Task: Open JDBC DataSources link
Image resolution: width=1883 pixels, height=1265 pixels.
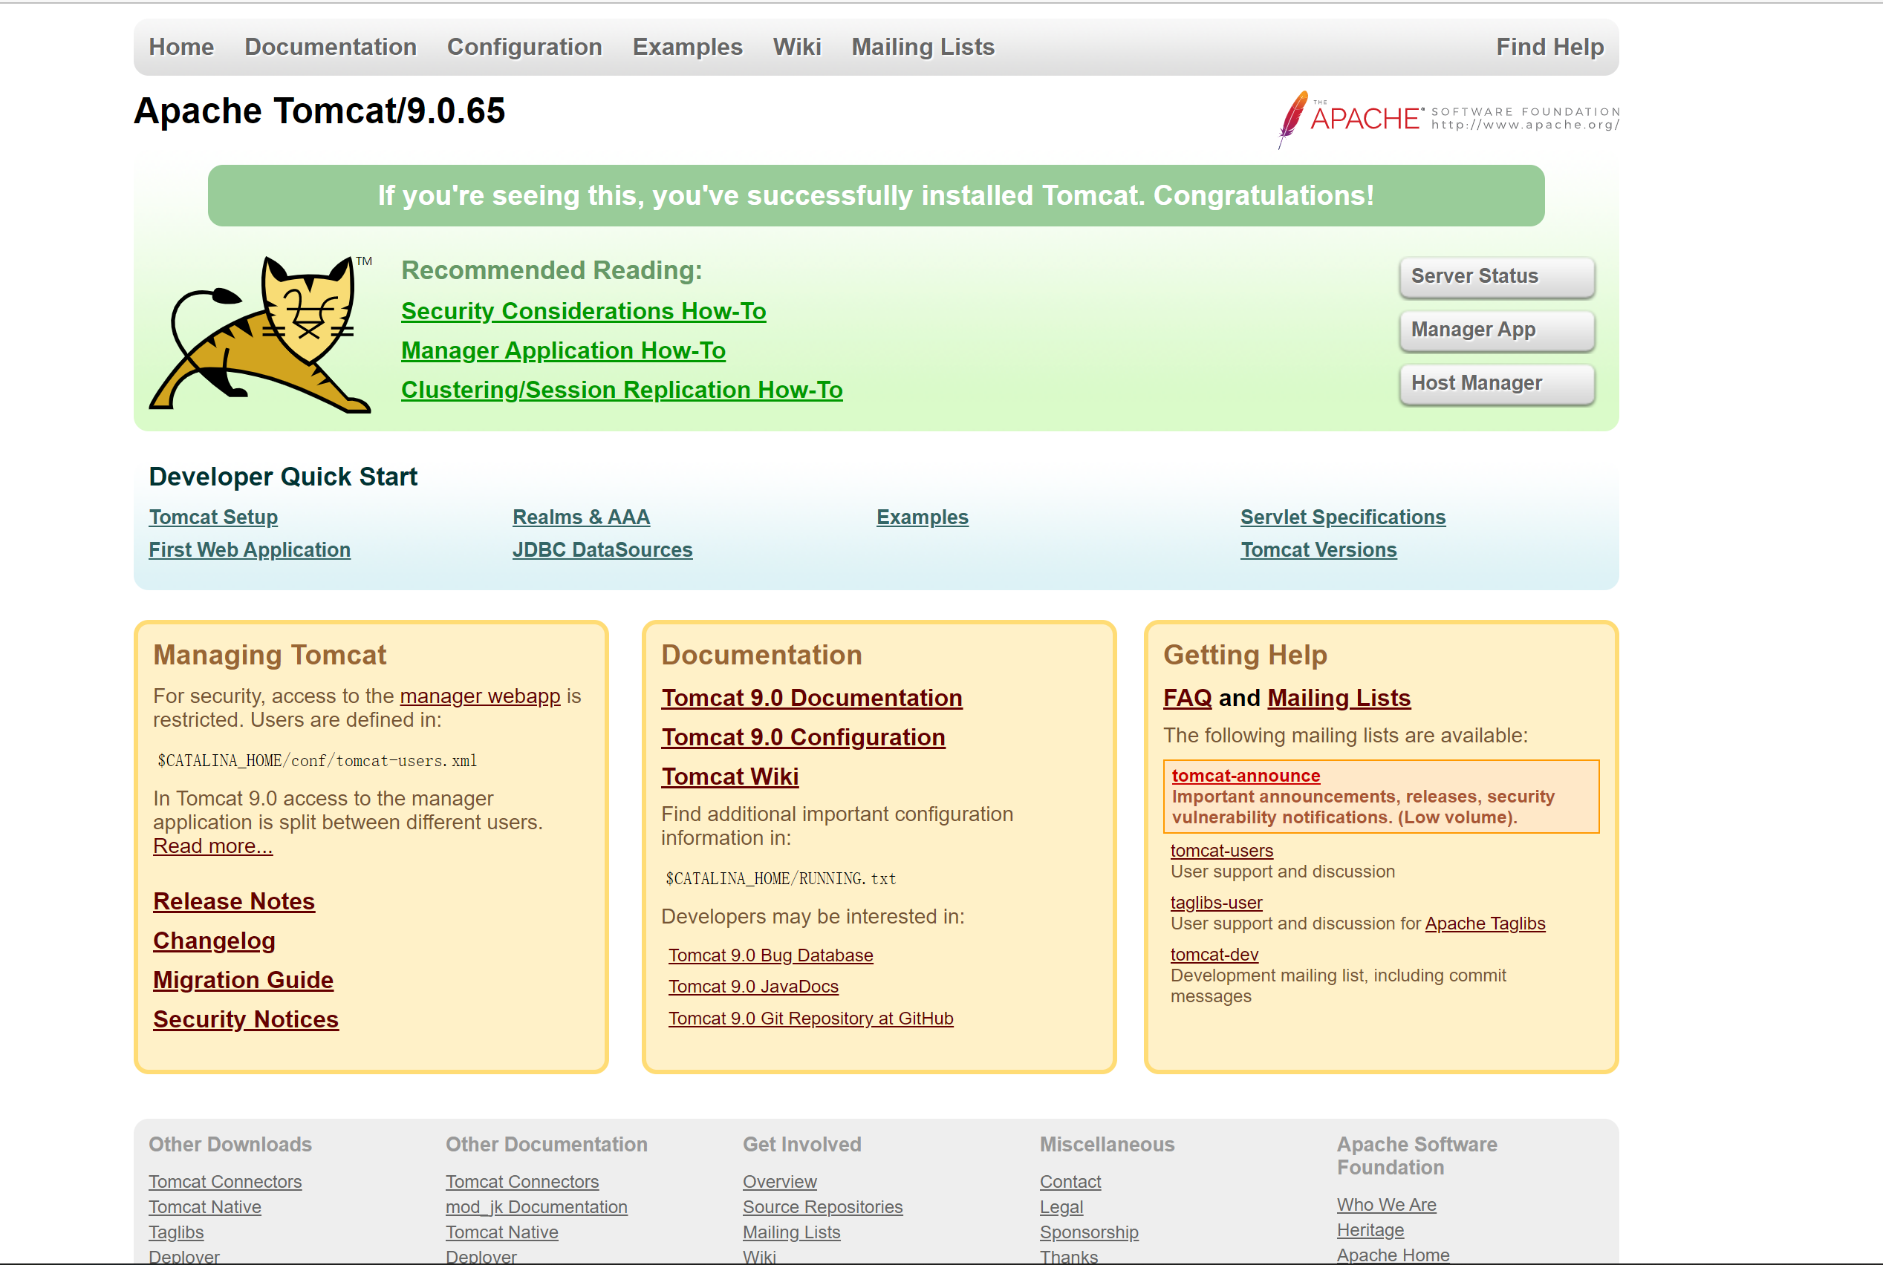Action: (x=602, y=549)
